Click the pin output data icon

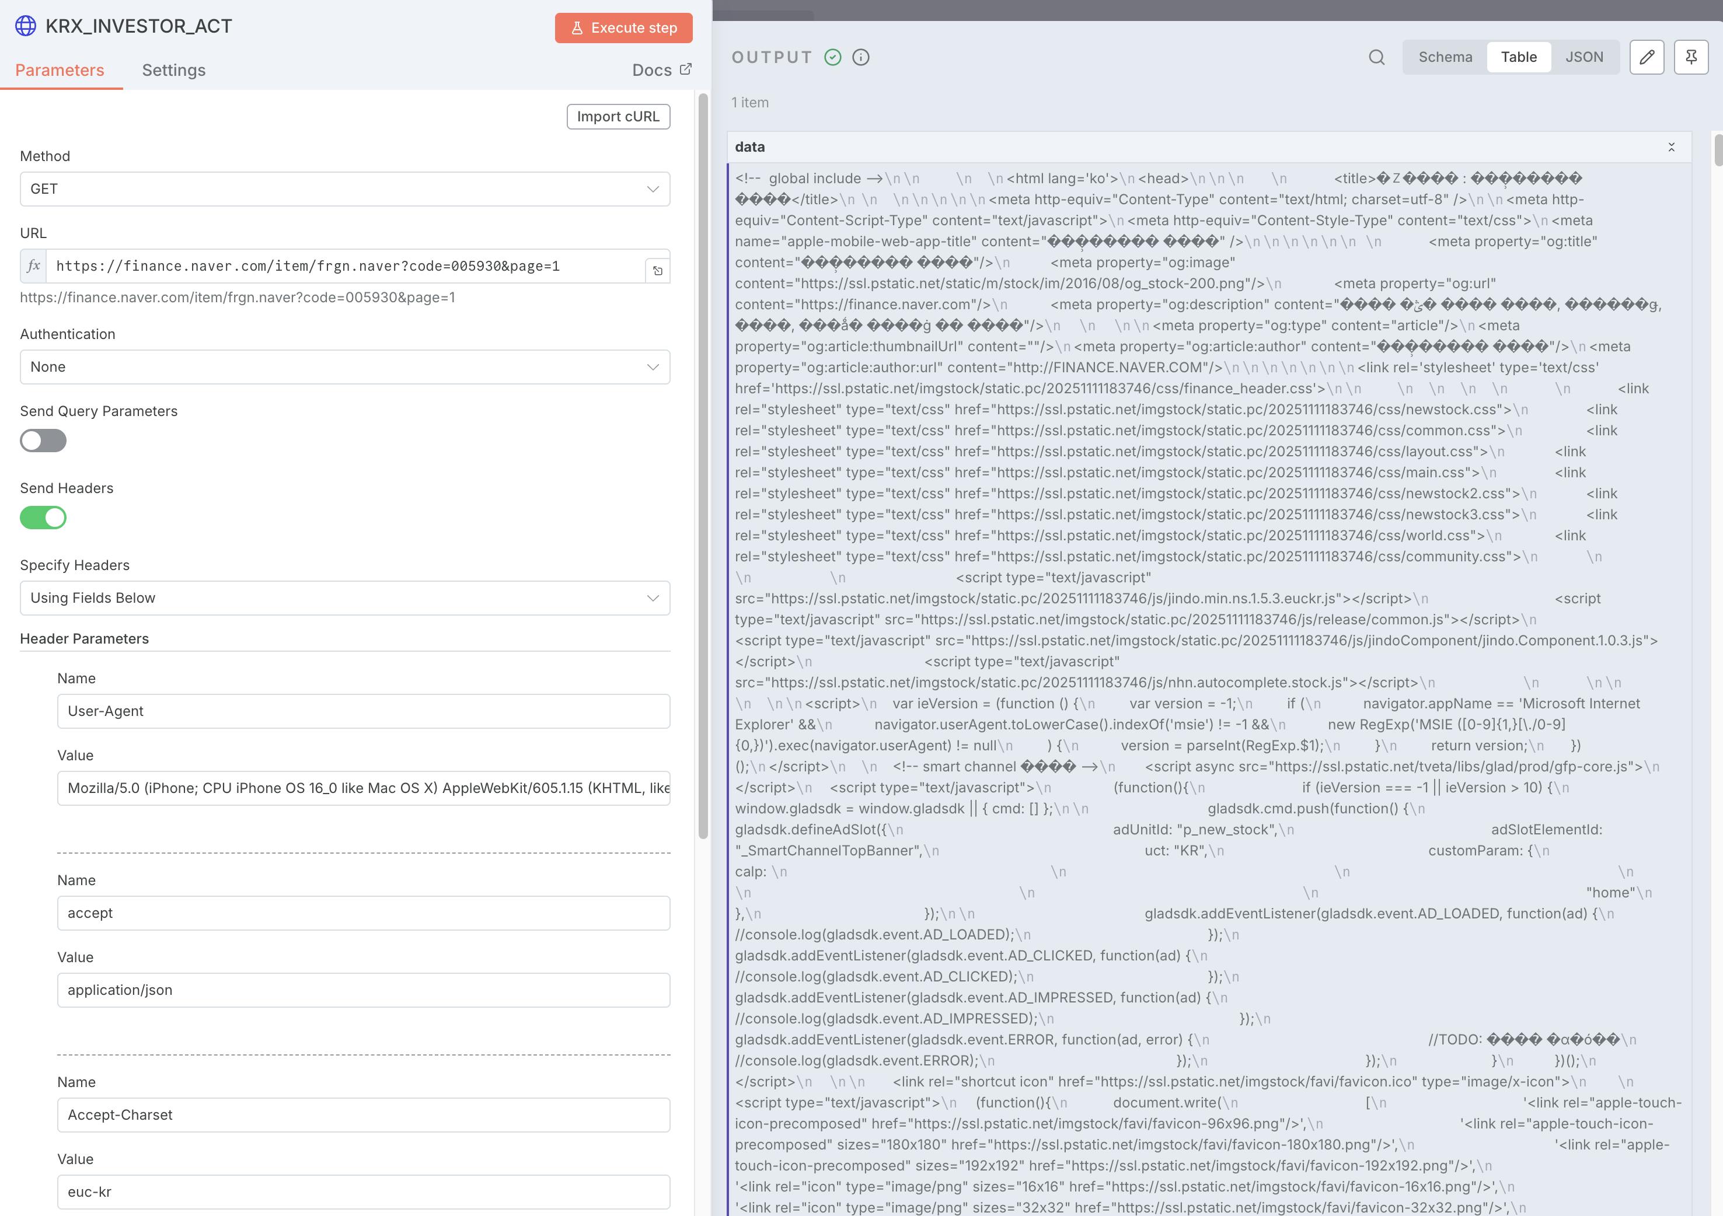tap(1691, 57)
